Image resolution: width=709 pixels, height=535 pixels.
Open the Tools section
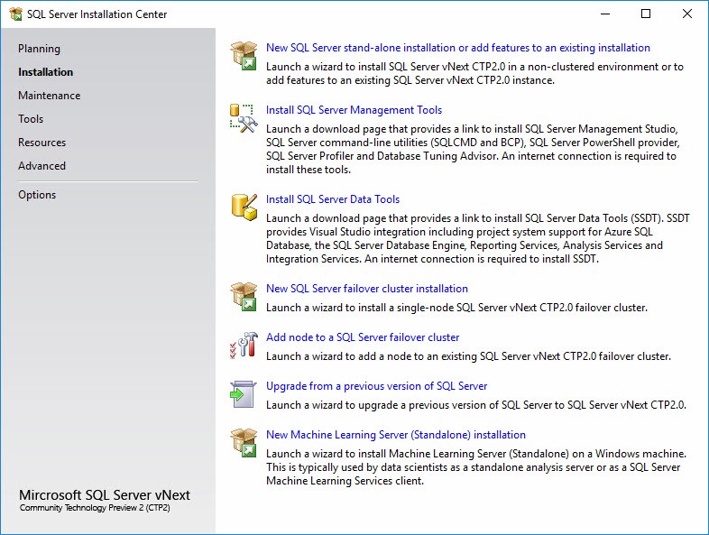pos(31,119)
